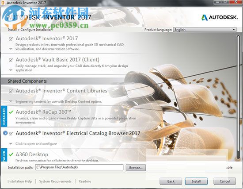The width and height of the screenshot is (243, 189).
Task: Open Installation Help link
Action: pos(20,181)
